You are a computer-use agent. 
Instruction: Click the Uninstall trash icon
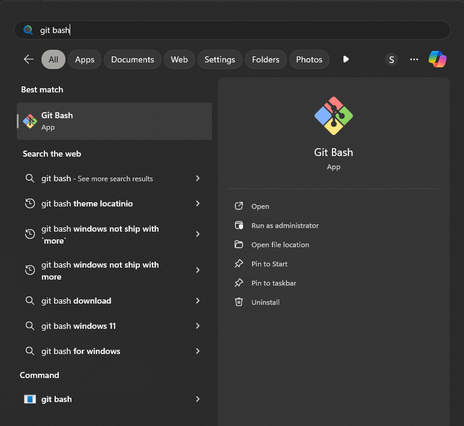pyautogui.click(x=239, y=302)
